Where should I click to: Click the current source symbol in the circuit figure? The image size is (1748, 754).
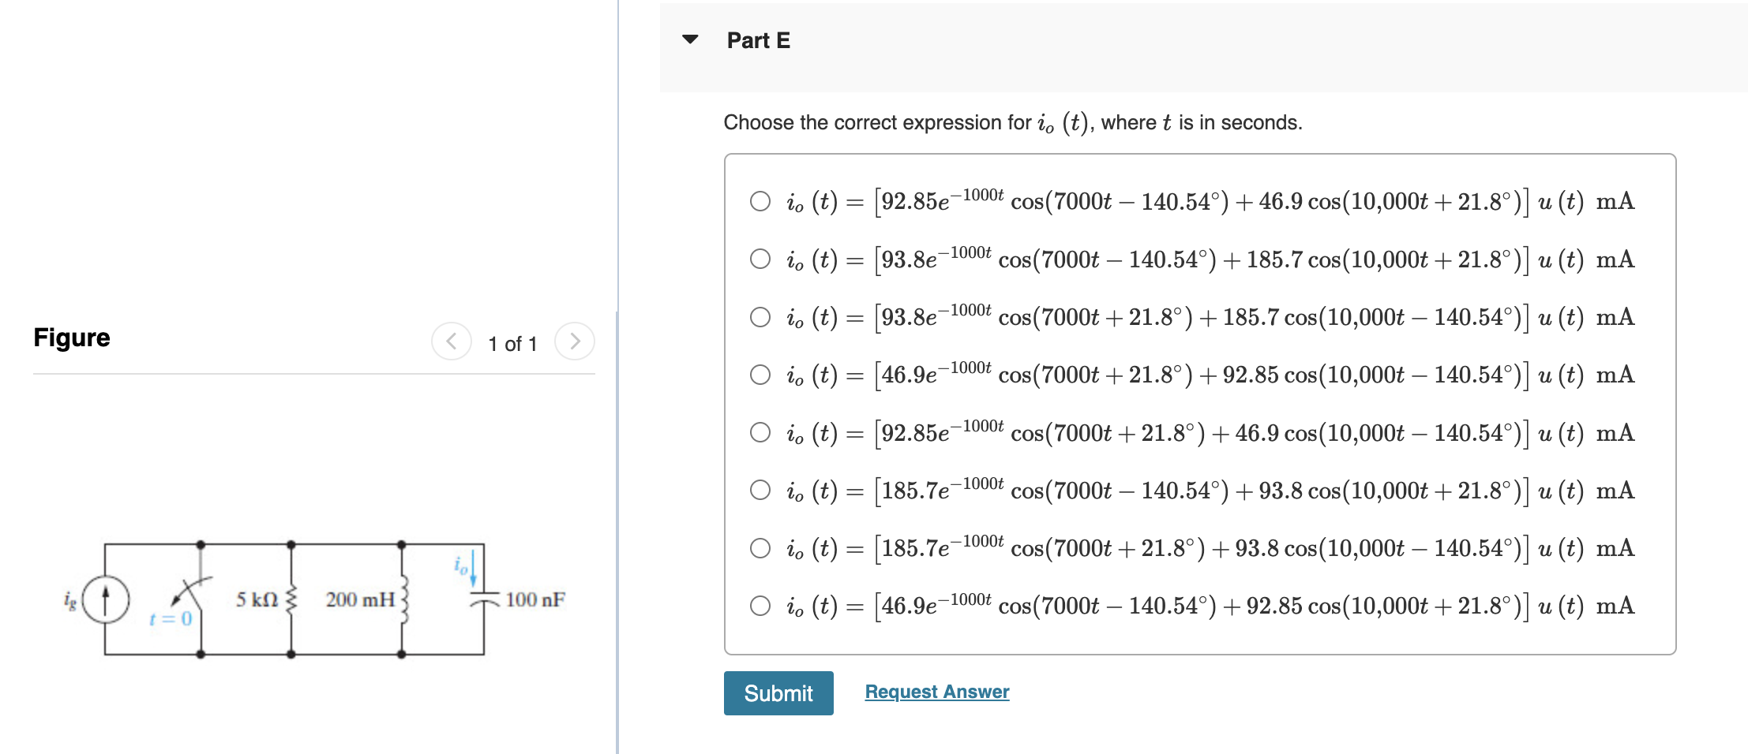105,601
